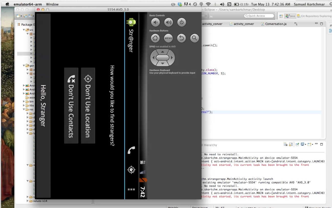
Task: Open the Window menu in the menu bar
Action: click(x=52, y=4)
